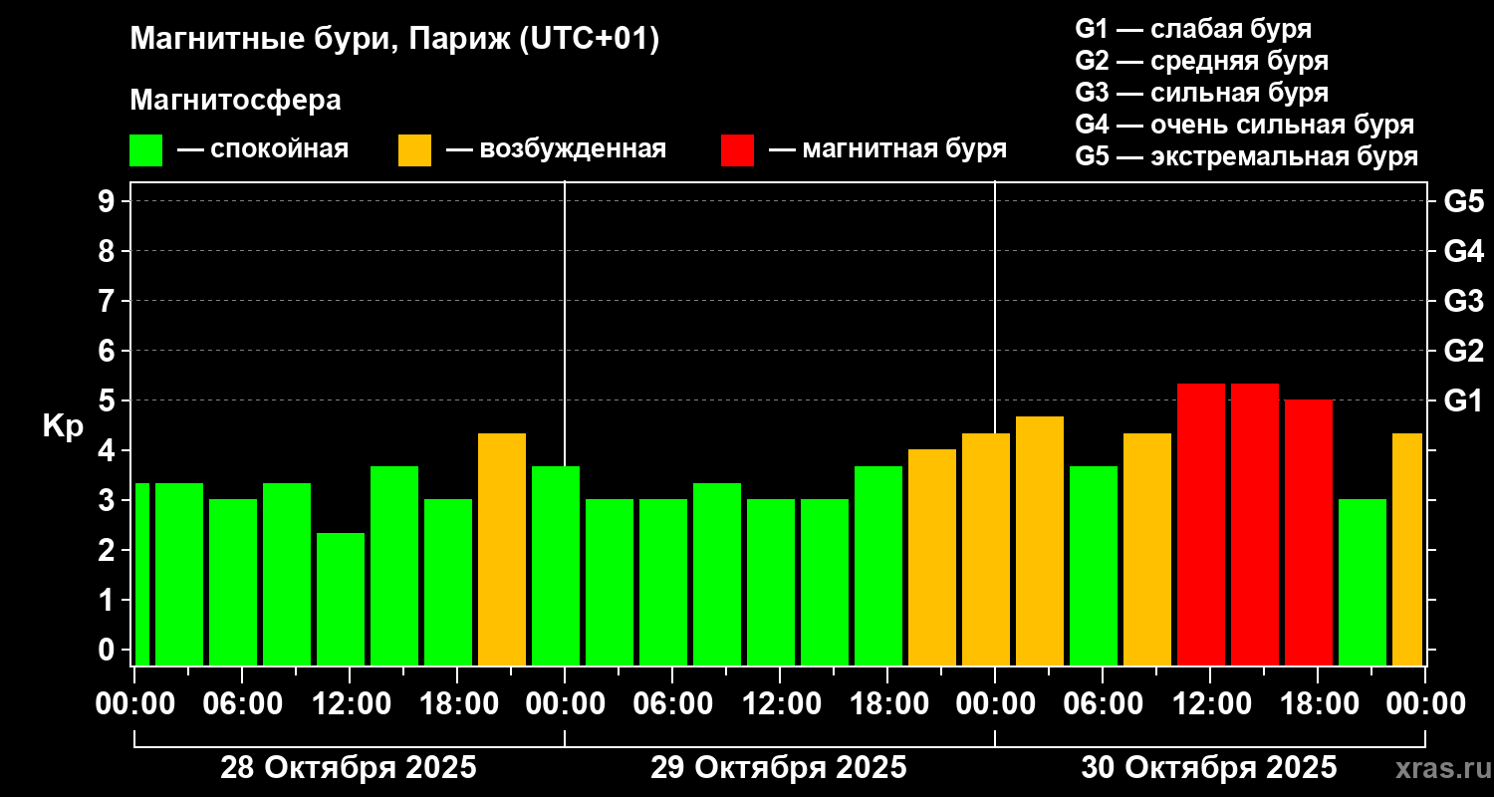Viewport: 1494px width, 797px height.
Task: Select the "G3 — сильная буря" legend line
Action: coord(1202,93)
